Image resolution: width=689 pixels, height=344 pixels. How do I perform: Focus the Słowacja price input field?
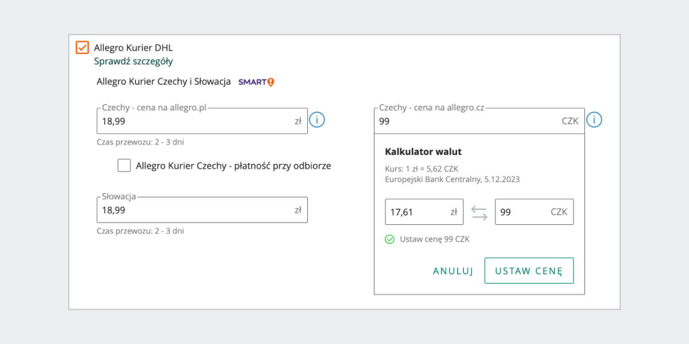(195, 210)
